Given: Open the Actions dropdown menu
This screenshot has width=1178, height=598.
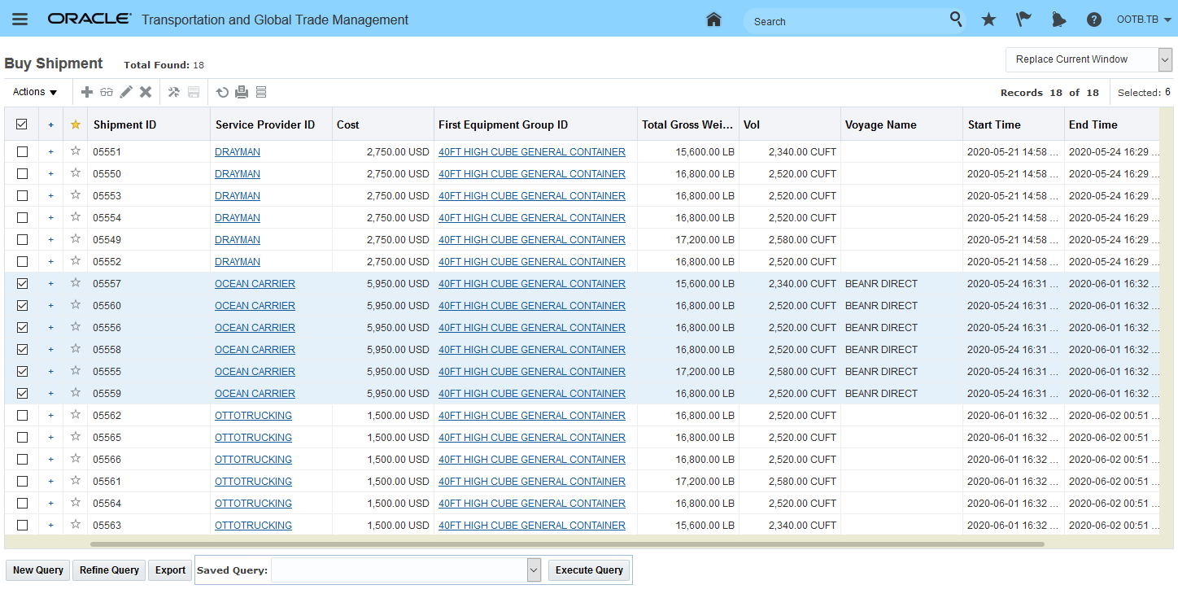Looking at the screenshot, I should click(35, 92).
